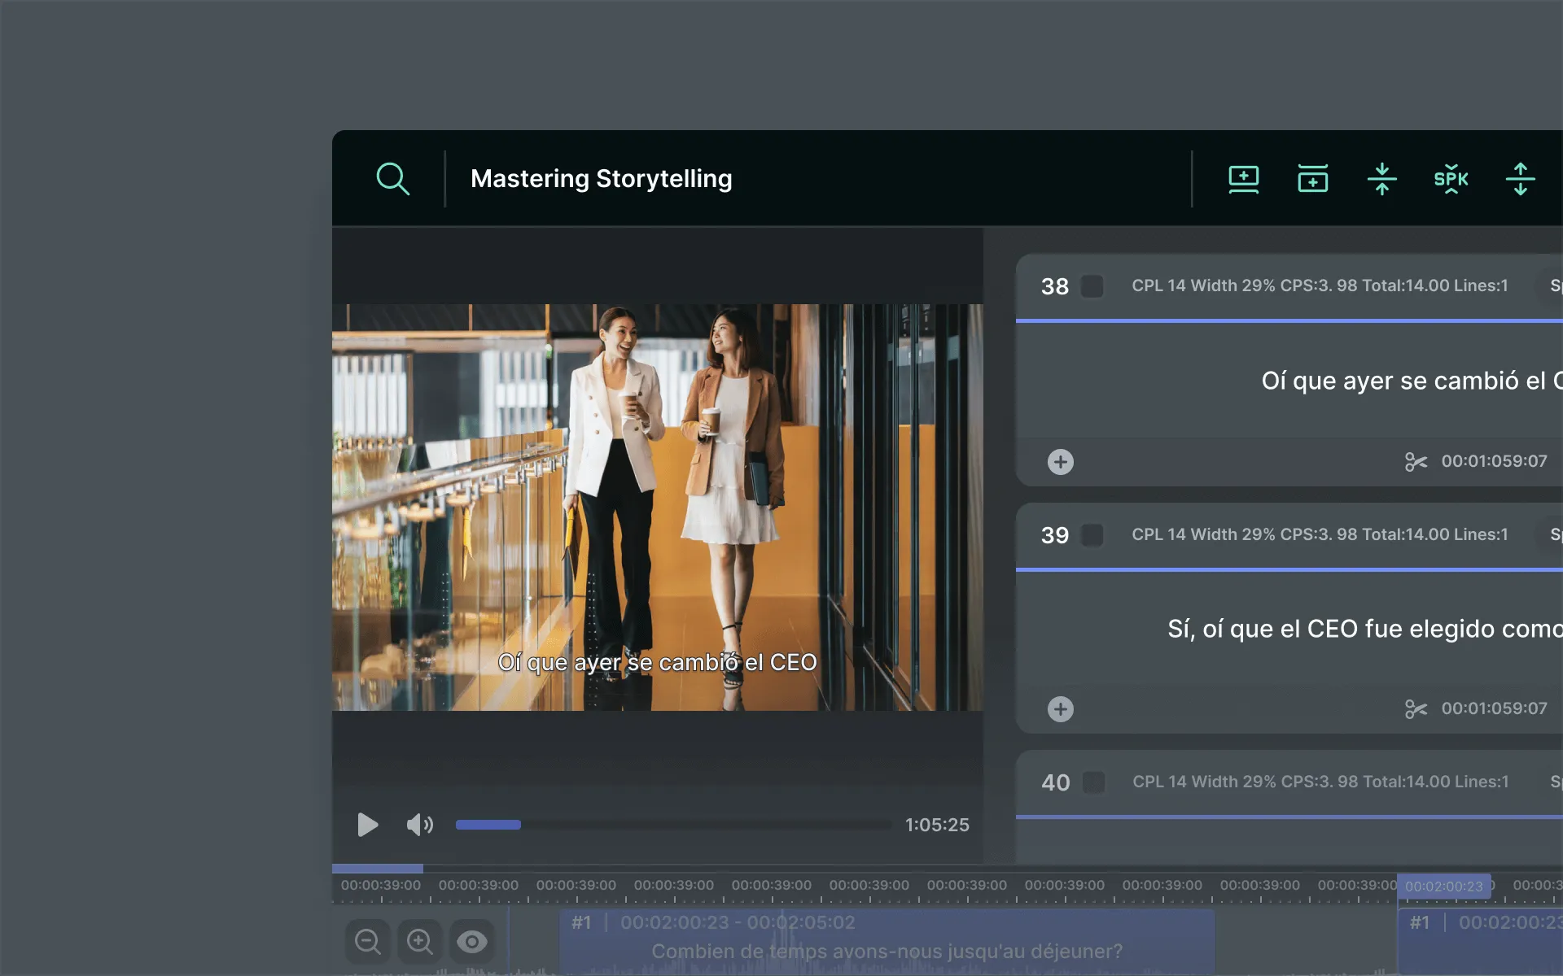The width and height of the screenshot is (1563, 976).
Task: Tick the checkbox for subtitle 38
Action: pos(1092,286)
